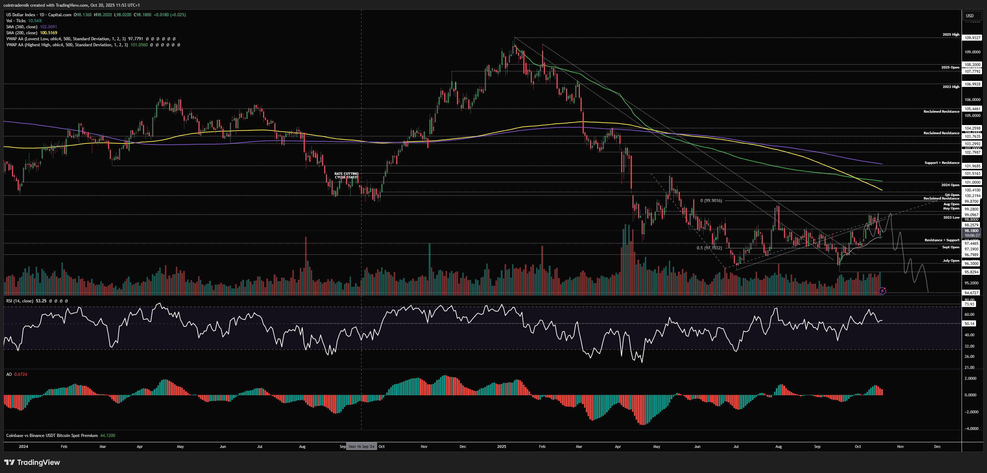Click the 0.5 (97.1632) Fibonacci level label

click(x=709, y=248)
